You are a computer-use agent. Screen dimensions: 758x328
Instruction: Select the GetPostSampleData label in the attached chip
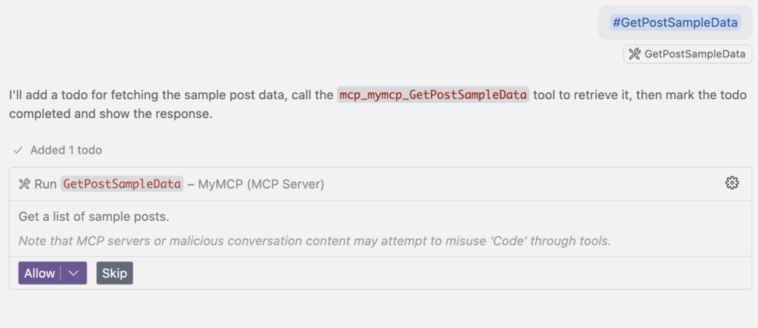tap(694, 54)
